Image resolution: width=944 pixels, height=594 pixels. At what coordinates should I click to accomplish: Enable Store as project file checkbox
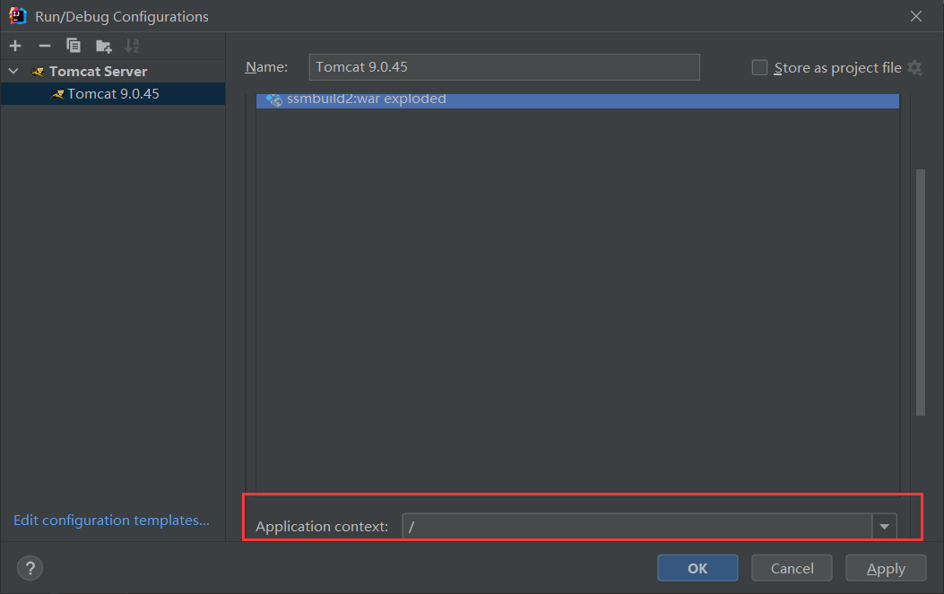760,67
